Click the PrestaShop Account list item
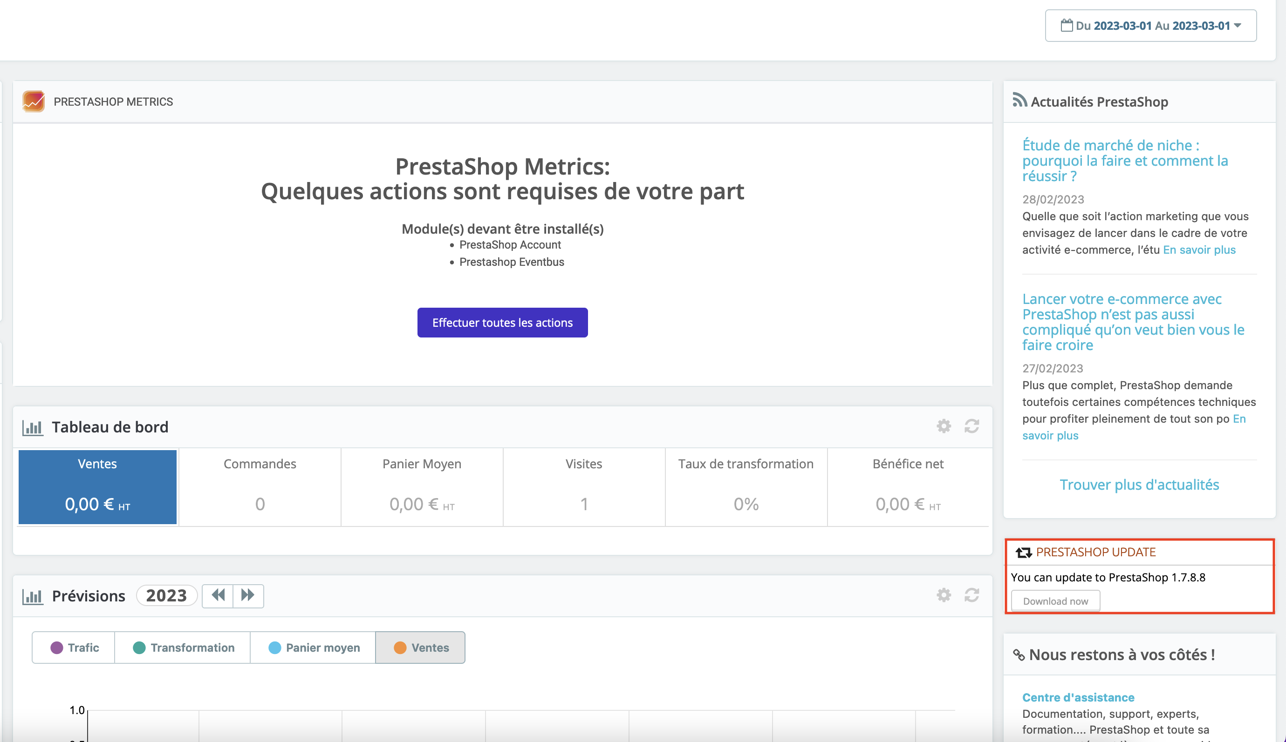This screenshot has height=742, width=1286. 510,244
